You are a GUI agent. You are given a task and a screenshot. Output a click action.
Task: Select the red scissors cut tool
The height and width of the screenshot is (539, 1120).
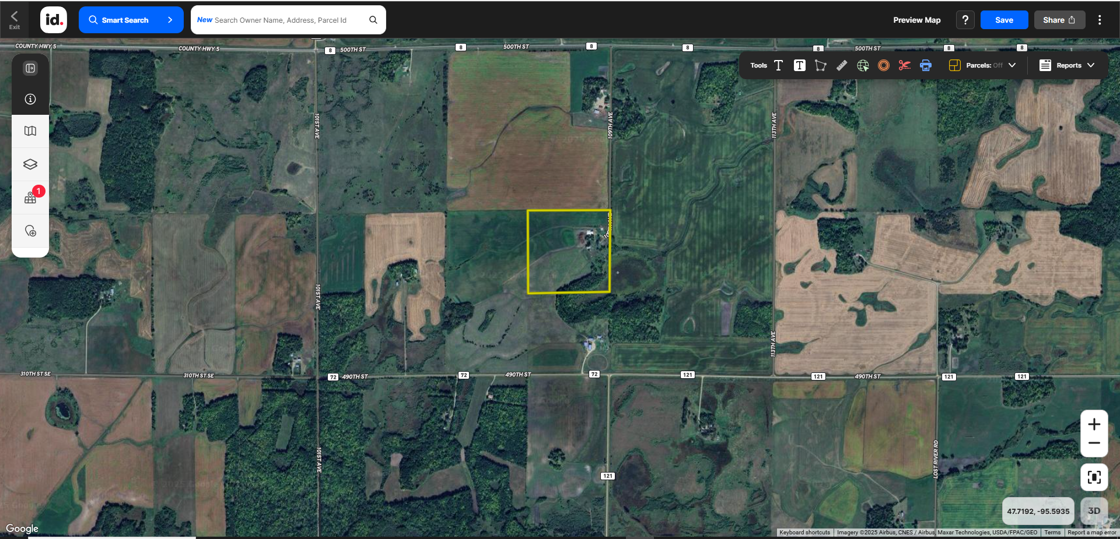point(905,65)
